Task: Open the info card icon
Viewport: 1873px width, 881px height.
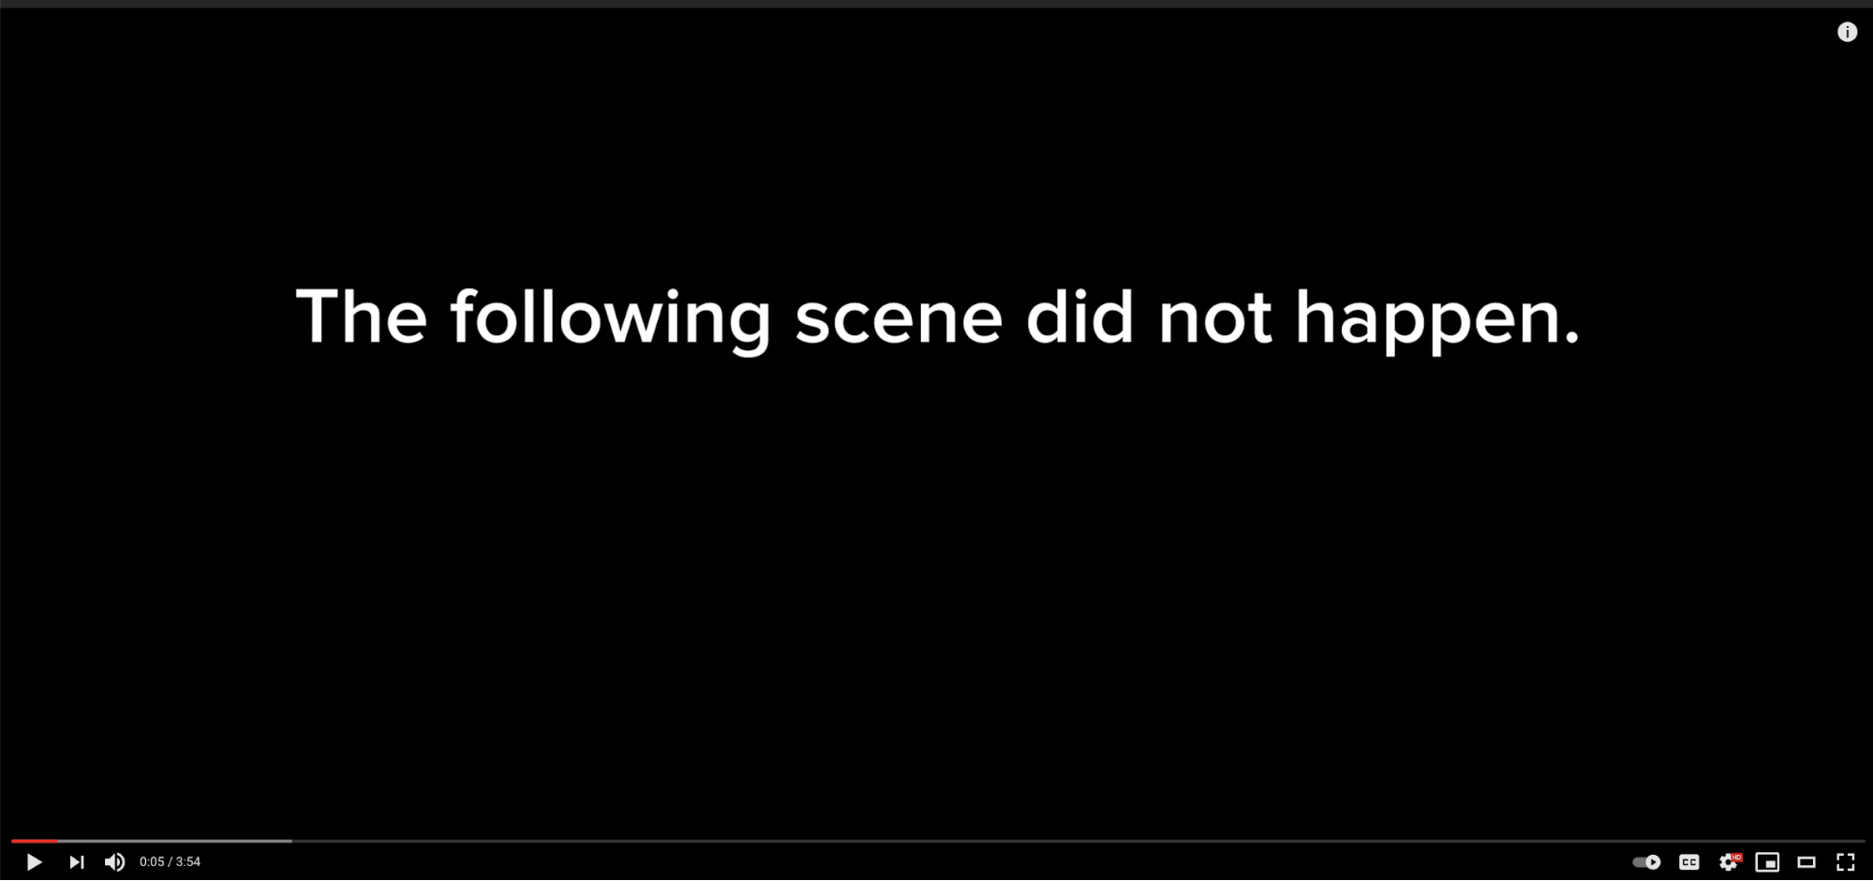Action: click(x=1847, y=32)
